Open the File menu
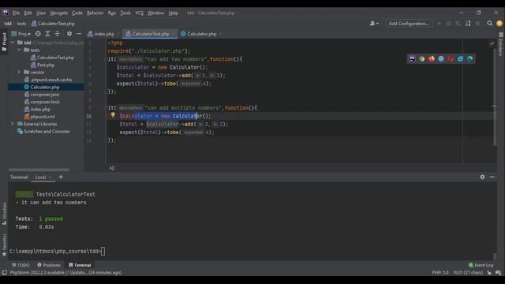505x284 pixels. 16,13
